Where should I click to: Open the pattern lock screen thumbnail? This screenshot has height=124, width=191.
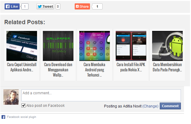tap(95, 46)
